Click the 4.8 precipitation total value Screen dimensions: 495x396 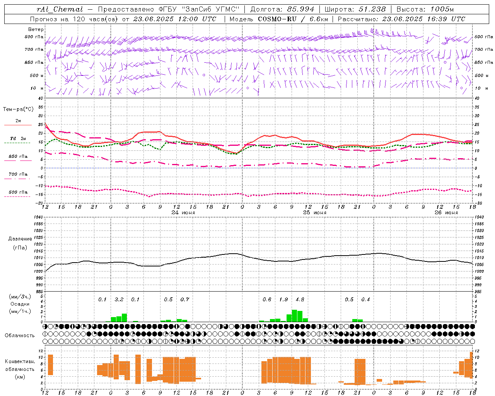300,300
